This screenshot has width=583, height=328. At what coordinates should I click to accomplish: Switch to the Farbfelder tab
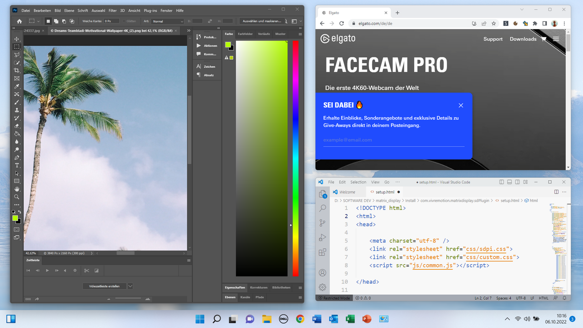pos(245,34)
